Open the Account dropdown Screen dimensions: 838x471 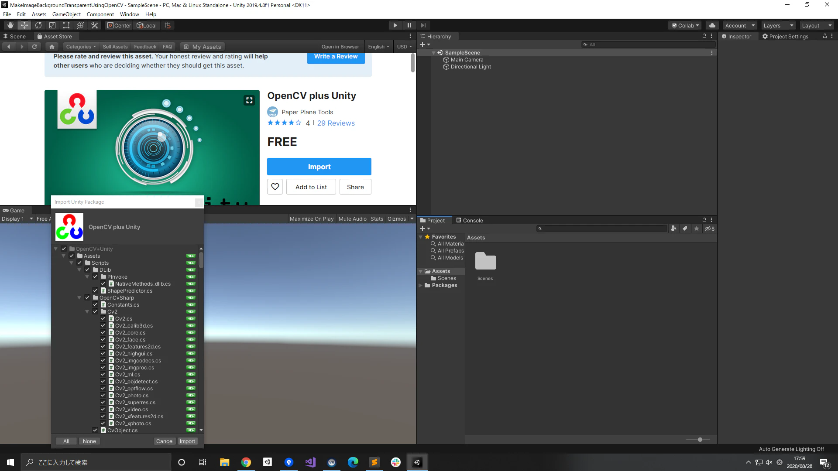(740, 25)
